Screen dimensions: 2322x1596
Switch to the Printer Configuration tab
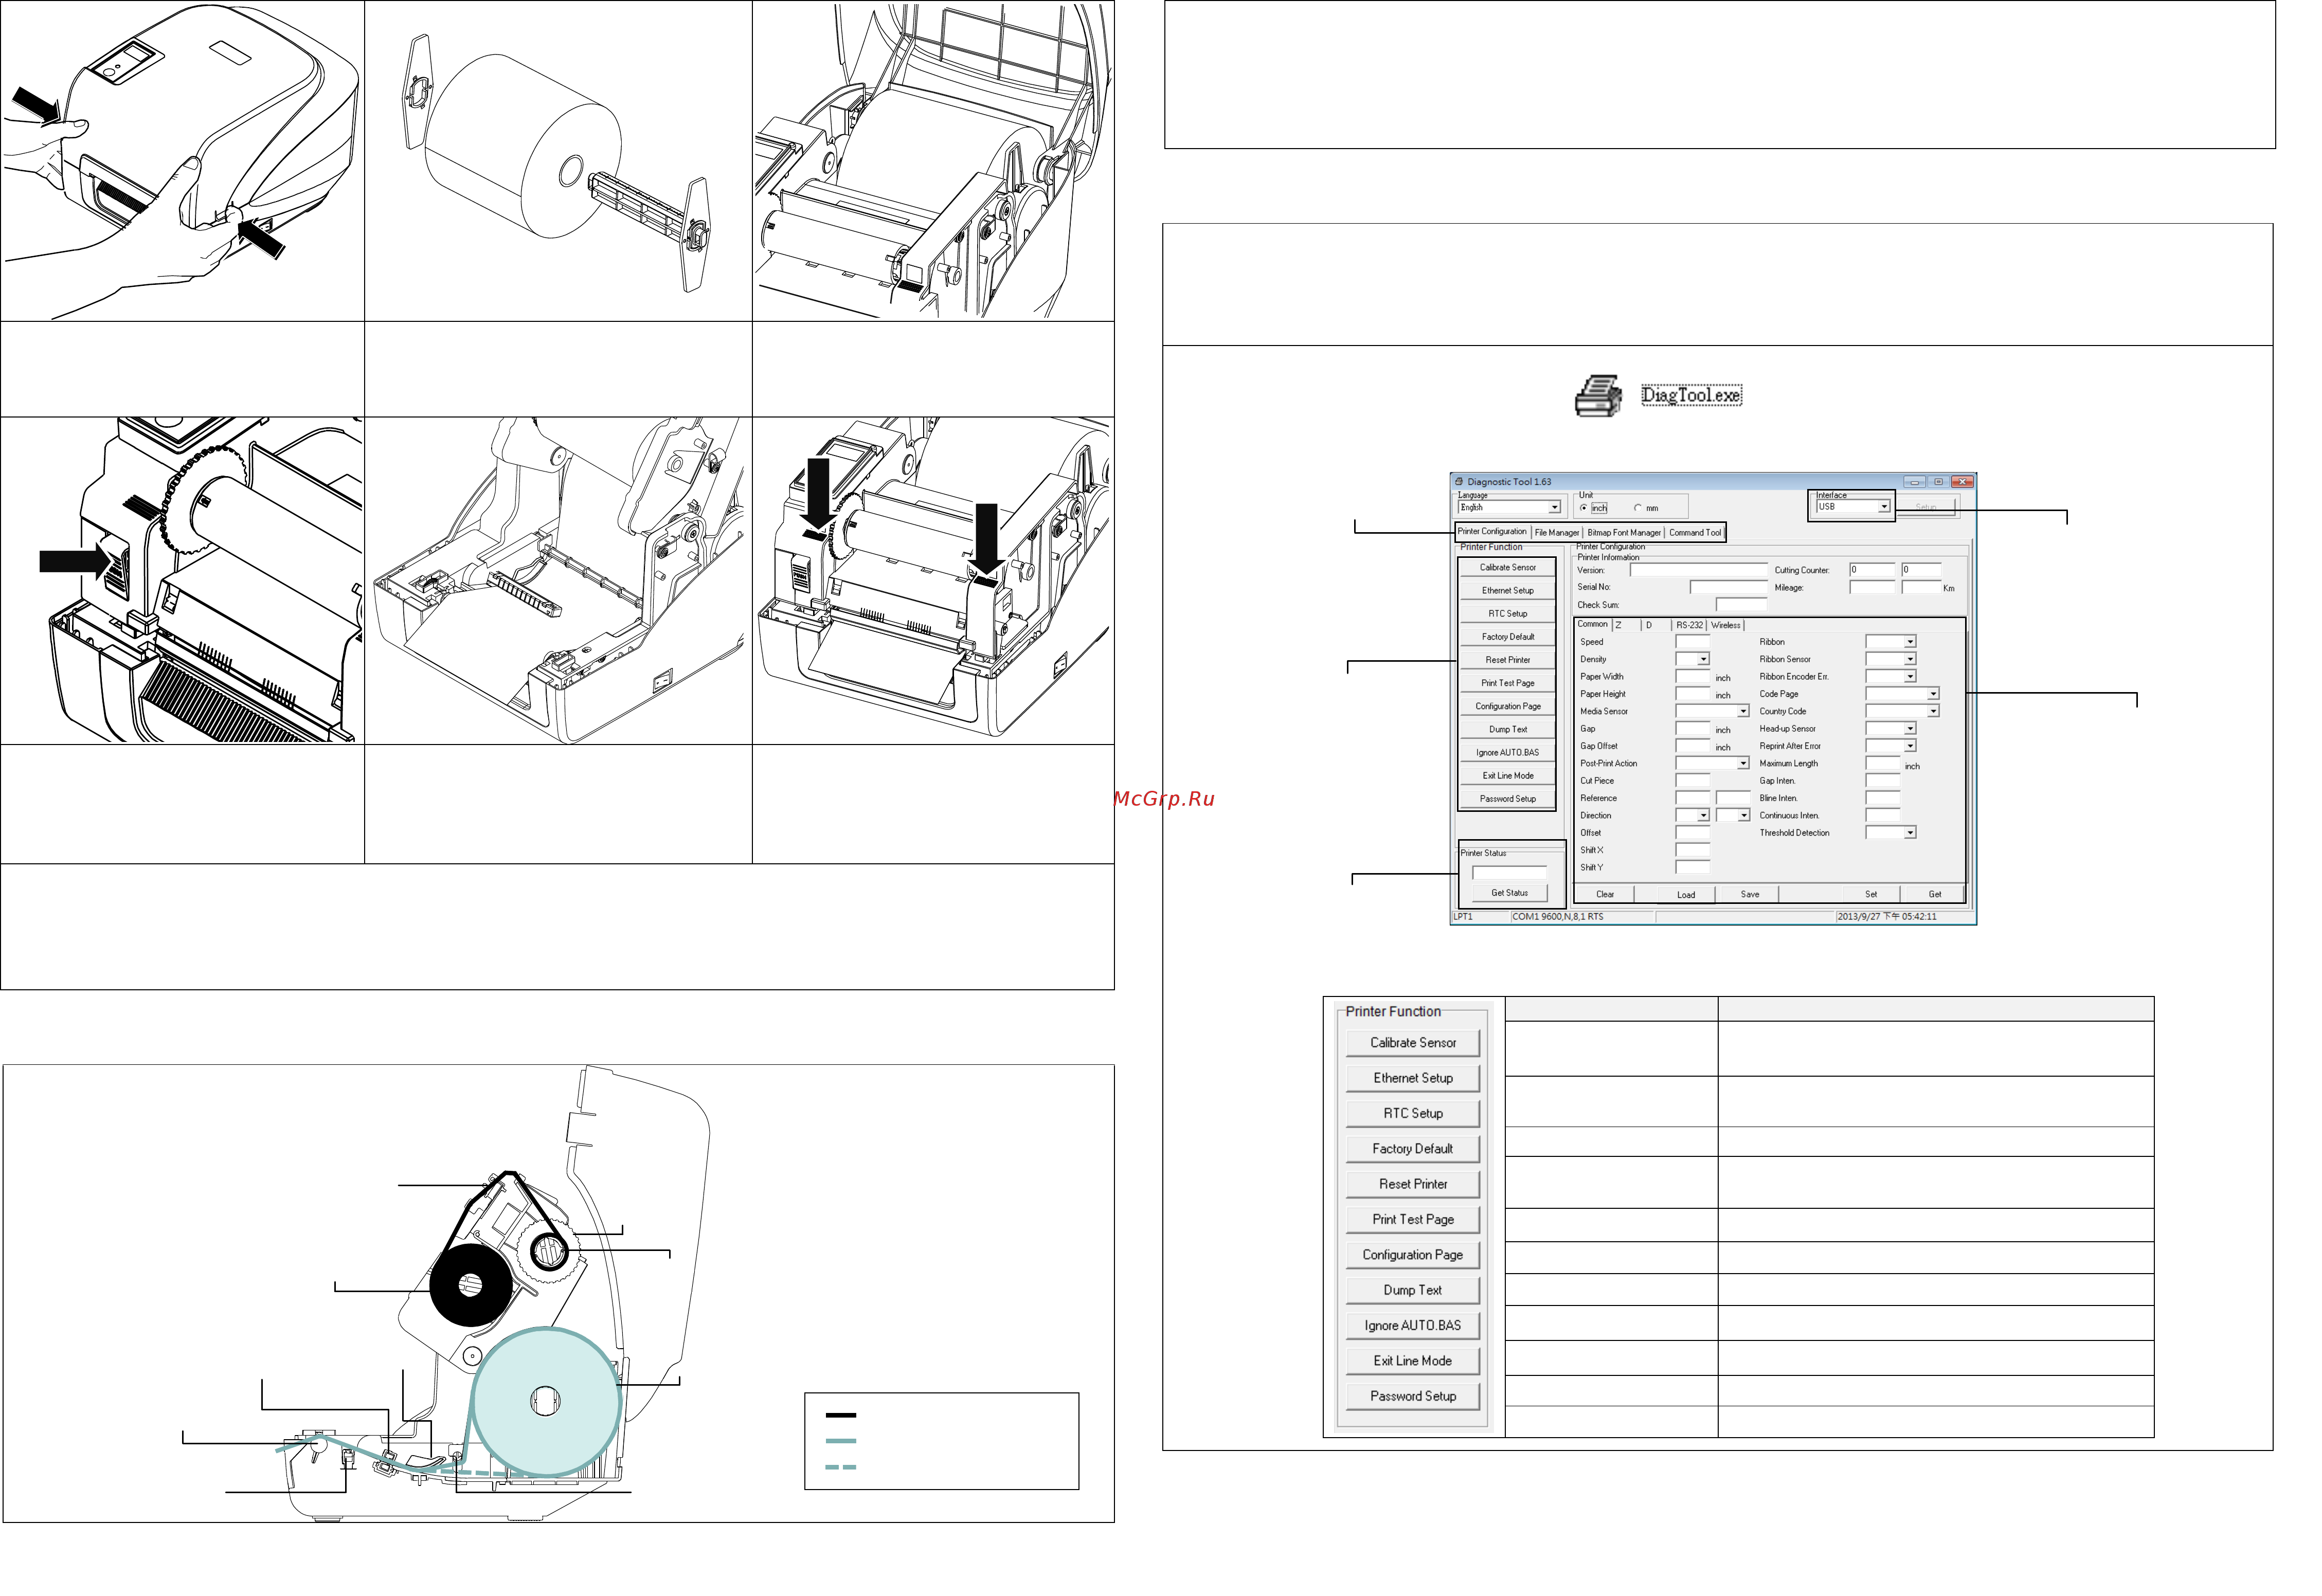click(x=1492, y=532)
